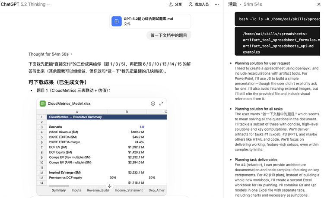Click the green spreadsheet file icon
Screen dimensions: 324x198
(x=43, y=104)
